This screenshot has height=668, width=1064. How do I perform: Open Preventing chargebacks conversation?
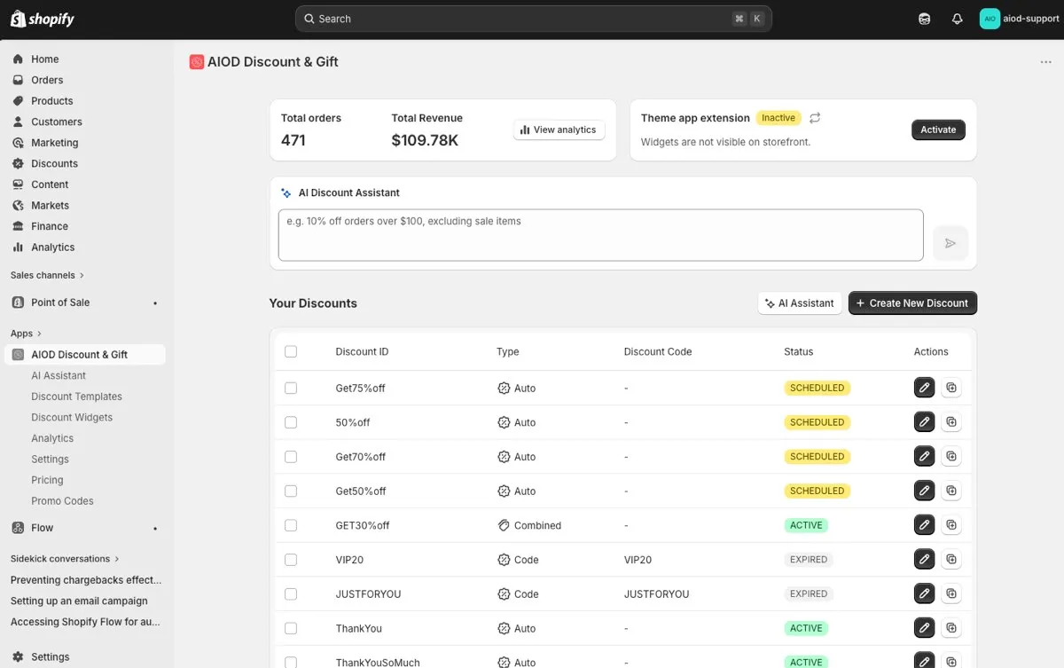[86, 580]
